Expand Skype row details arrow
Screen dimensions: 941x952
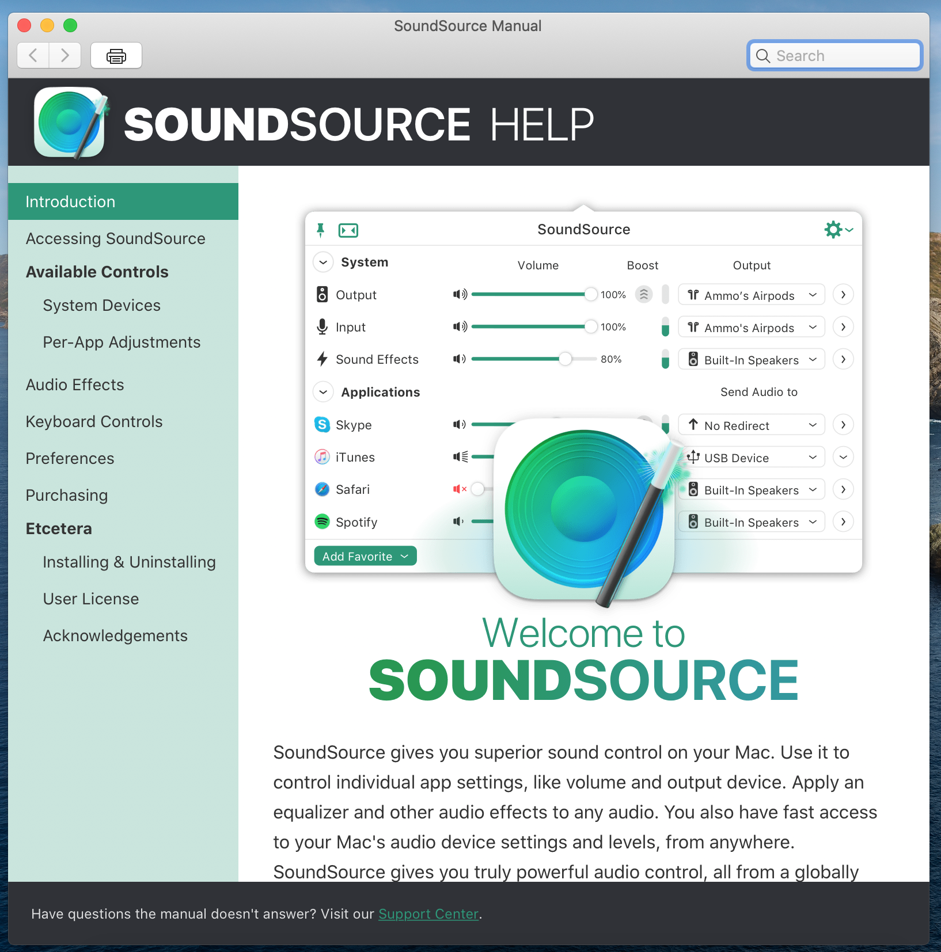[x=843, y=425]
